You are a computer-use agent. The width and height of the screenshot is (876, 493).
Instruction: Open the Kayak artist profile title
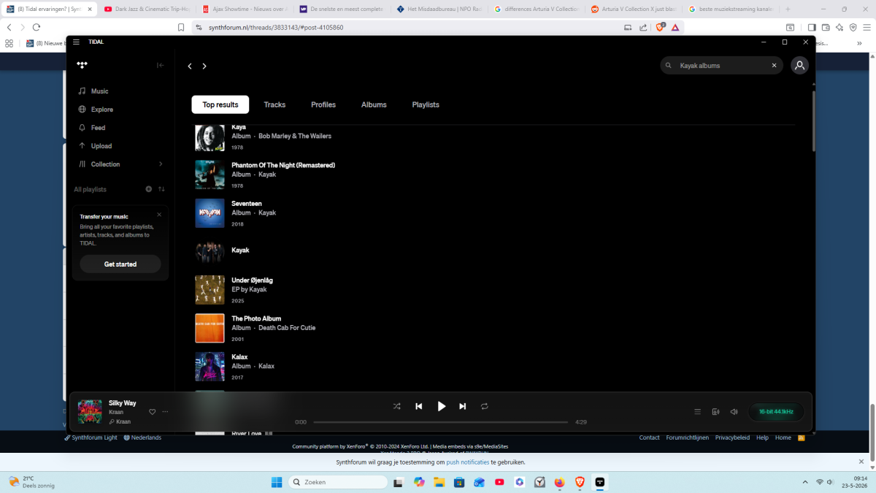(240, 250)
